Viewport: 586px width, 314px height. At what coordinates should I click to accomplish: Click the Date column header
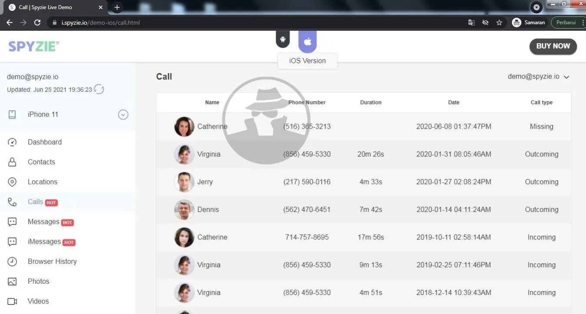(454, 103)
